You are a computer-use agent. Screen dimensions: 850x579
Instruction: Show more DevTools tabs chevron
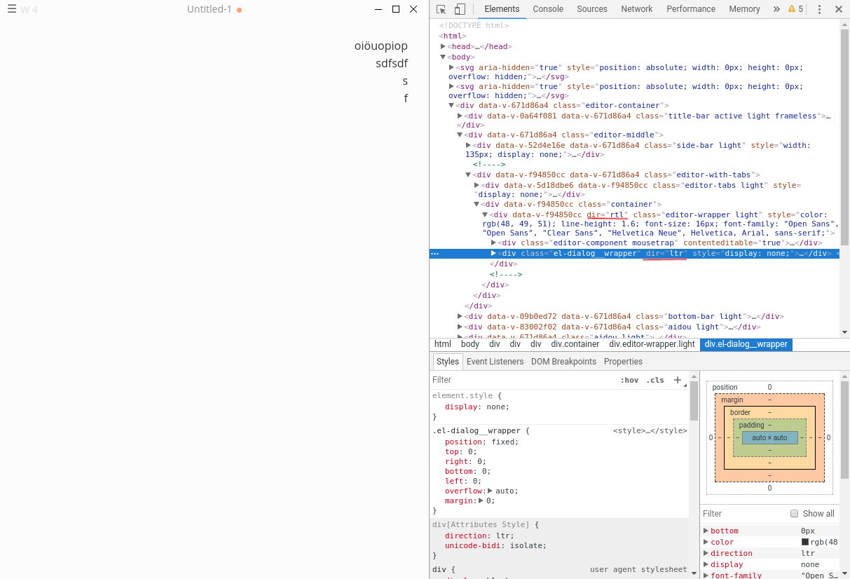[x=776, y=9]
